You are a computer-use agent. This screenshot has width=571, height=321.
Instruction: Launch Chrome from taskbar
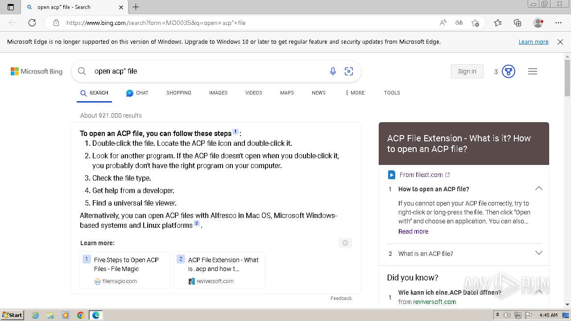coord(80,315)
